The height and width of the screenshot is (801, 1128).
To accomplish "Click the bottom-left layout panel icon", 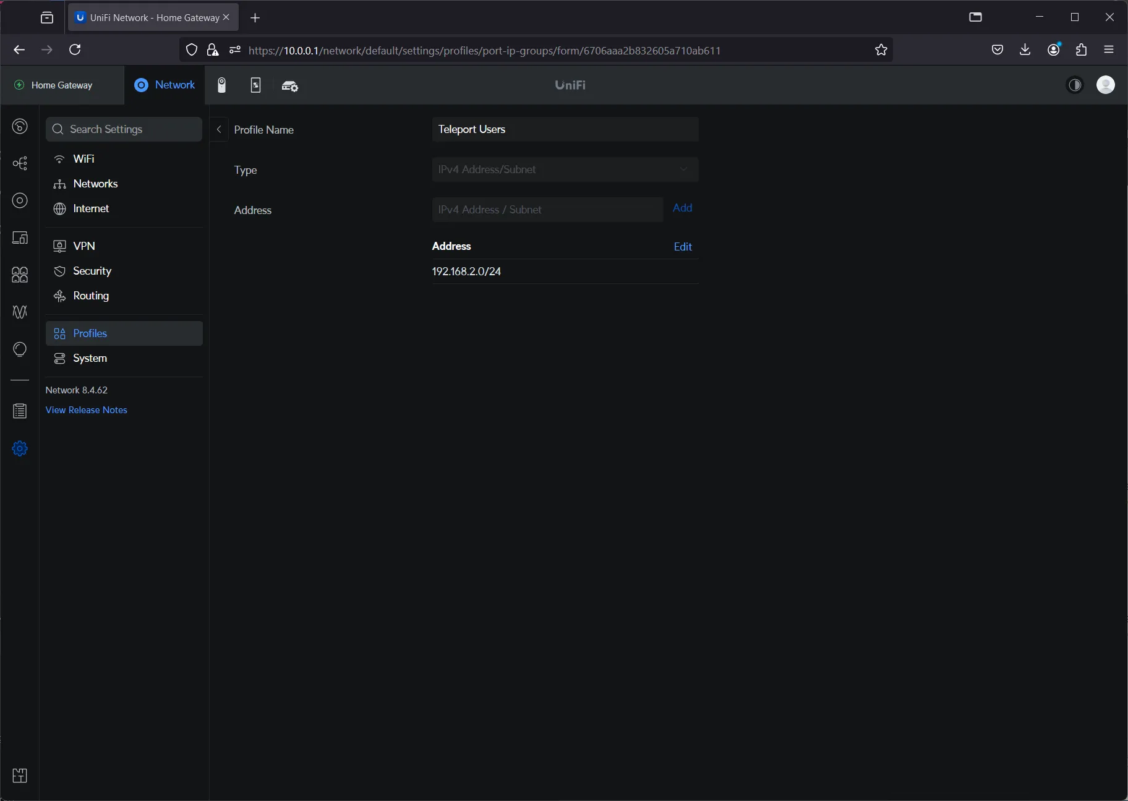I will pos(20,775).
